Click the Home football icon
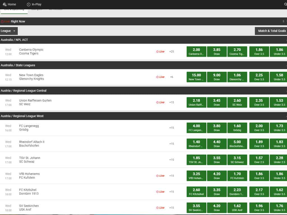This screenshot has width=287, height=215. pyautogui.click(x=4, y=4)
